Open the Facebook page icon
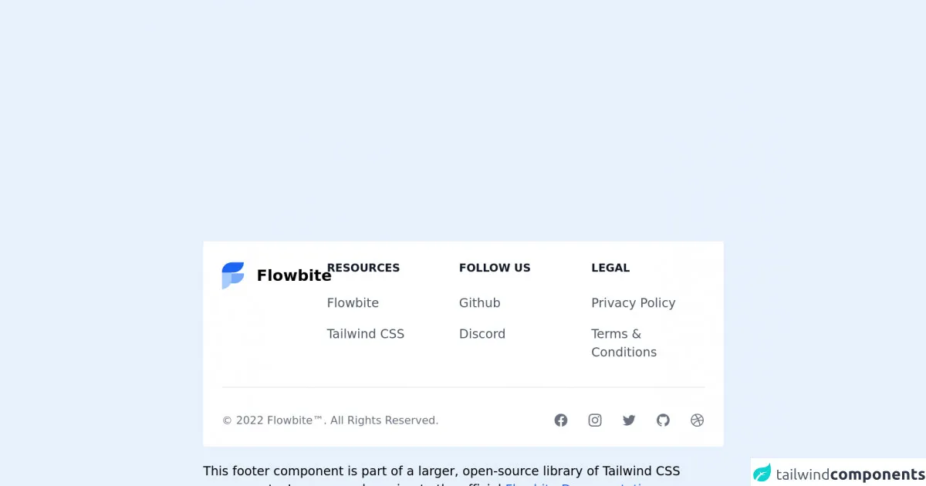This screenshot has height=486, width=926. click(561, 420)
